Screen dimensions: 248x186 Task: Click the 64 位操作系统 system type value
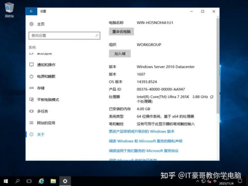click(x=165, y=117)
